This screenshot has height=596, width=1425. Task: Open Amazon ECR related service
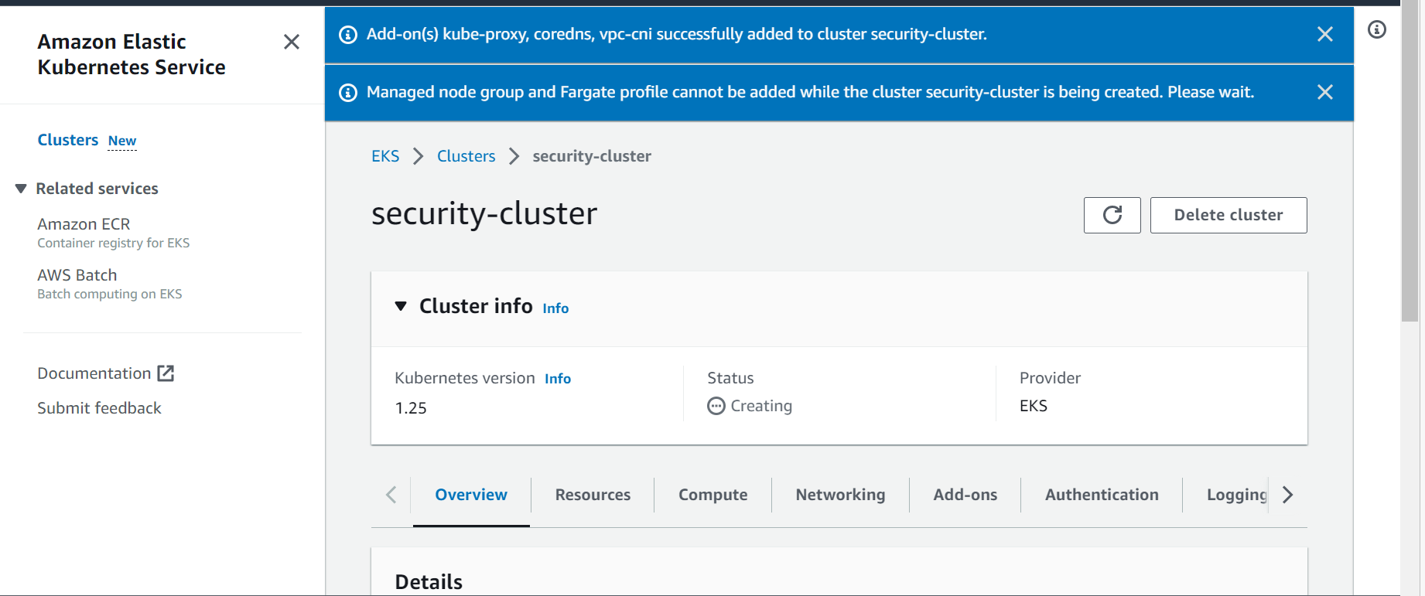(84, 224)
